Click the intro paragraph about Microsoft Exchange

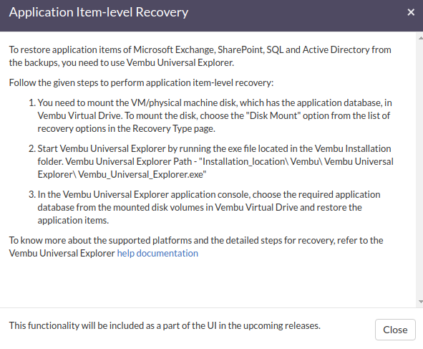[x=200, y=56]
